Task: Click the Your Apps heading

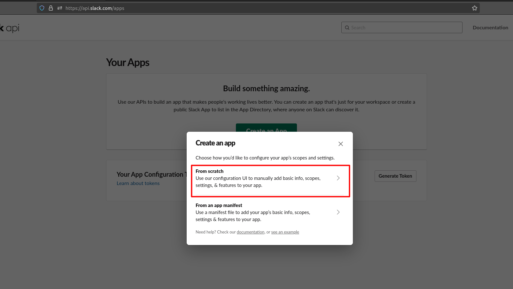Action: (128, 63)
